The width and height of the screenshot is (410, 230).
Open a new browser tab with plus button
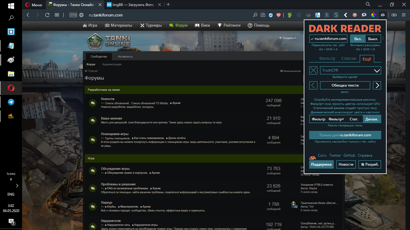coord(168,4)
